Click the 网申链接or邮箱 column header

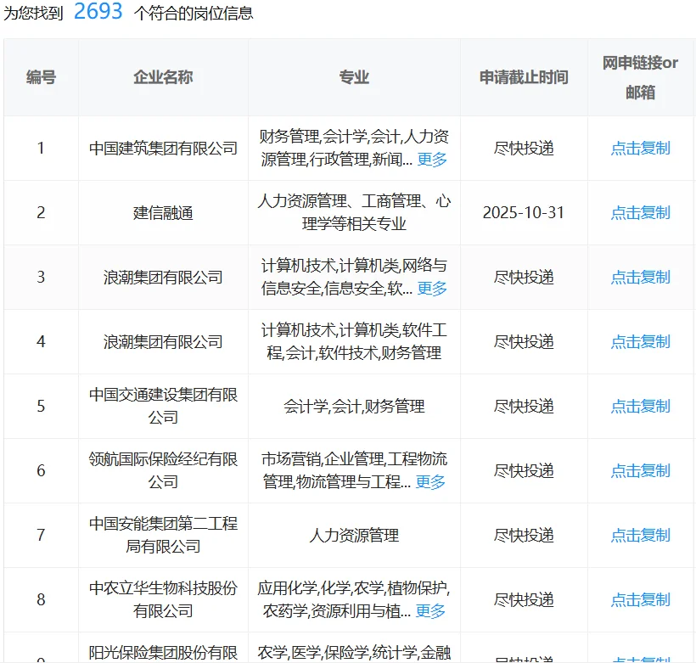coord(640,77)
